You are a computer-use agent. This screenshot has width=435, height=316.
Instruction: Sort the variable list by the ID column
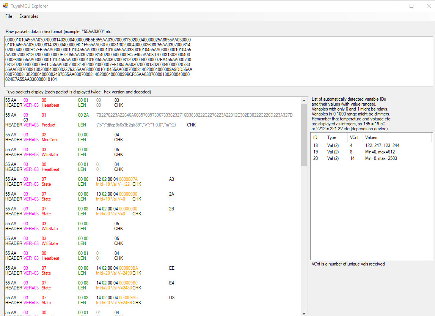pos(317,137)
